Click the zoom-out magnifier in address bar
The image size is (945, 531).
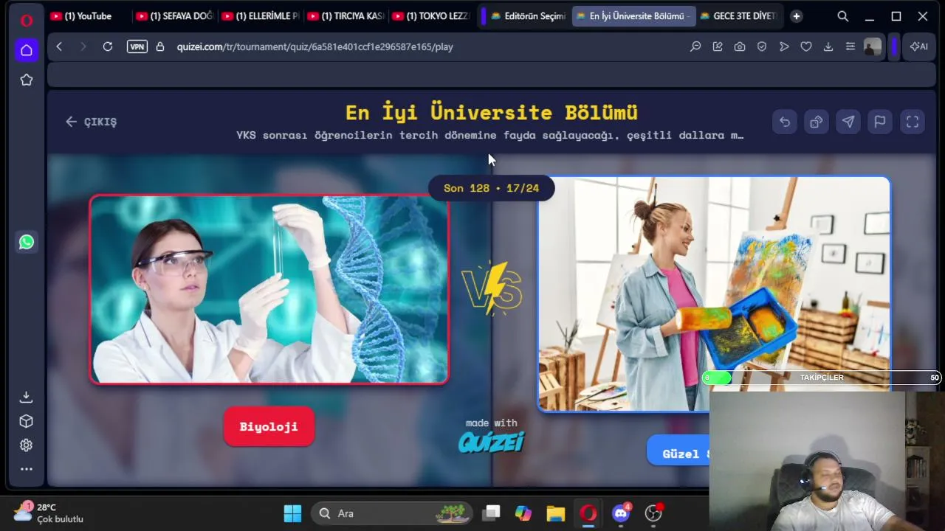pyautogui.click(x=695, y=46)
